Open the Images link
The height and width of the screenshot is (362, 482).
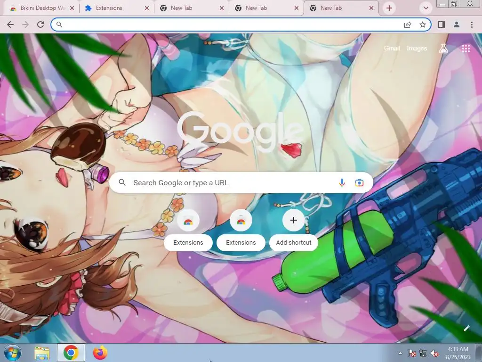[x=417, y=49]
